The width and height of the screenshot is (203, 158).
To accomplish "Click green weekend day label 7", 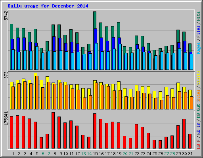I will pyautogui.click(x=49, y=154).
